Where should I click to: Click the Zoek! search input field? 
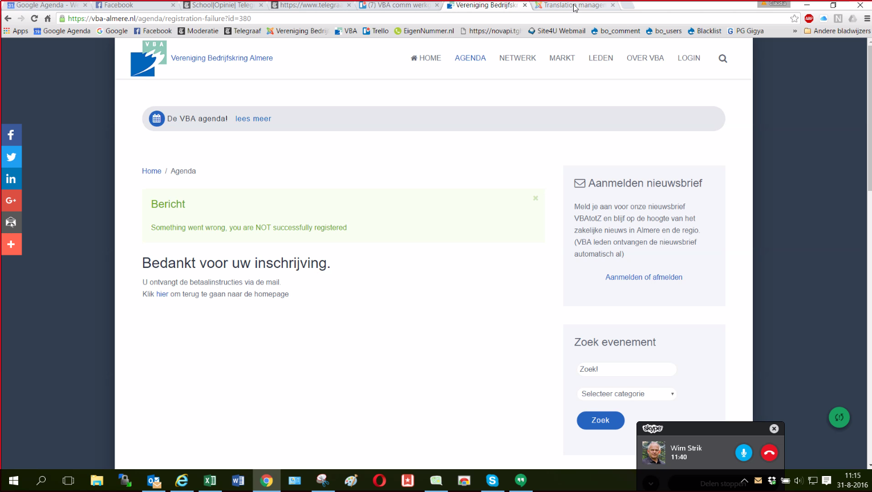[626, 369]
